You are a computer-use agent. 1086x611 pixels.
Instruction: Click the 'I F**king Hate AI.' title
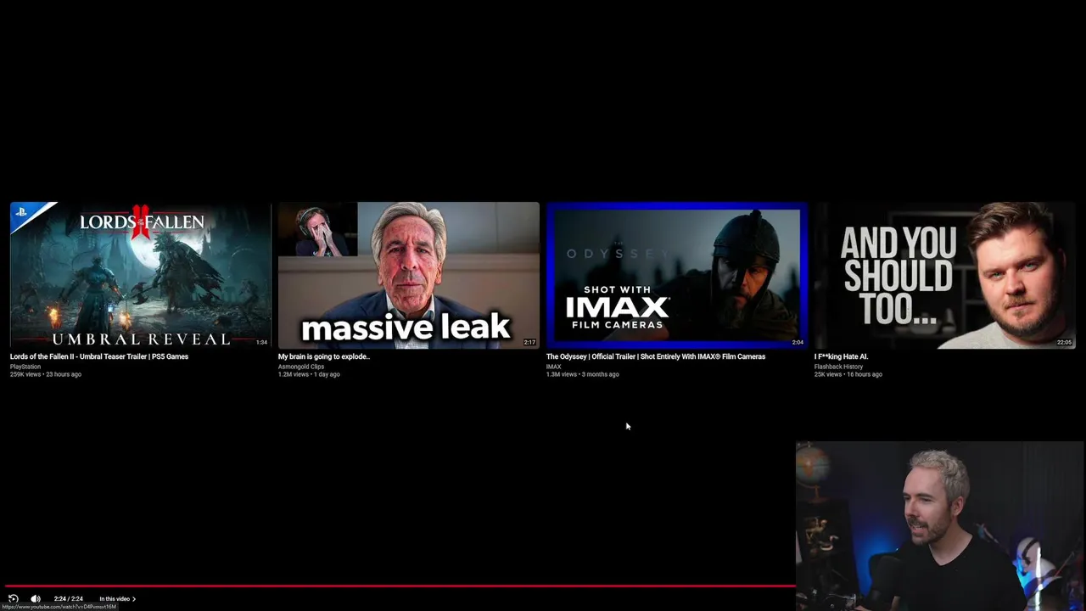[x=841, y=356]
